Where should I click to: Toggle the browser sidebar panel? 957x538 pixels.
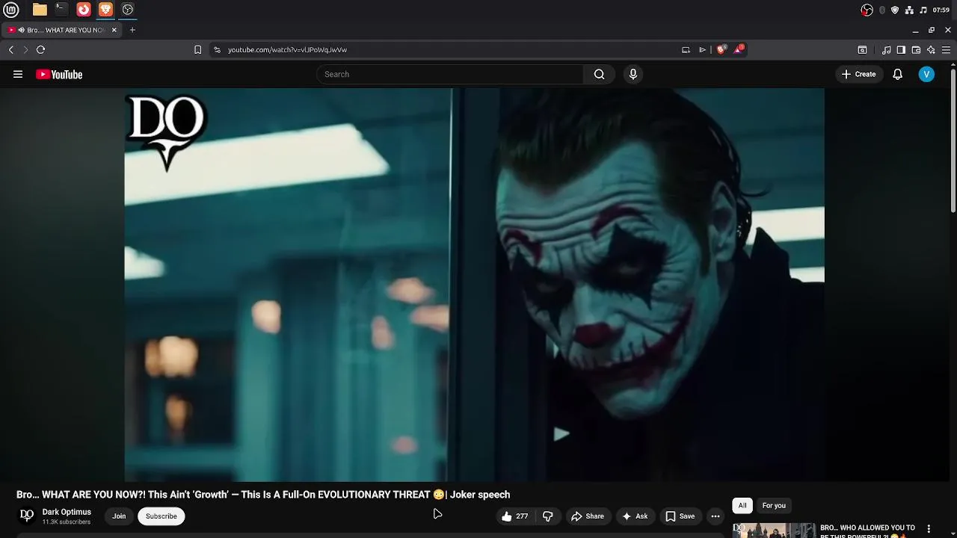[x=901, y=50]
